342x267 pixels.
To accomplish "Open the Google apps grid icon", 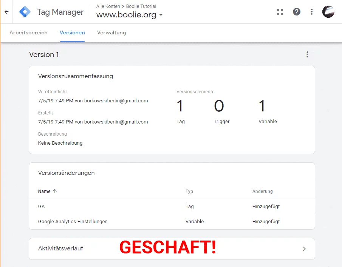I will [x=280, y=12].
